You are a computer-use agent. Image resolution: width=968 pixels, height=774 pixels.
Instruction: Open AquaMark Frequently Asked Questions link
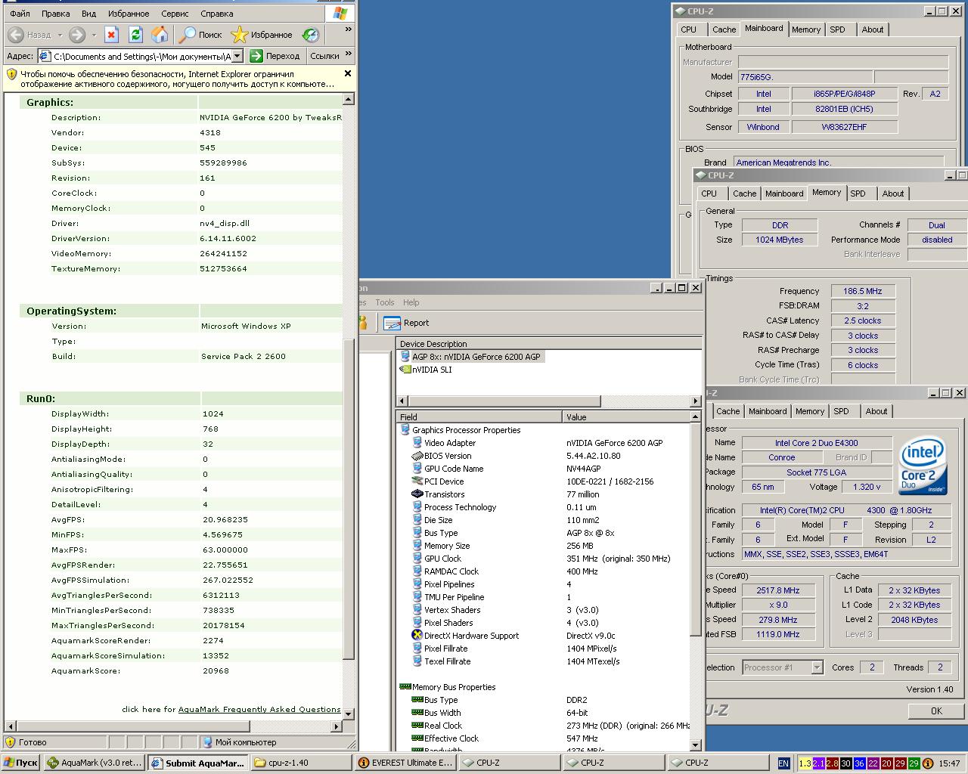(x=259, y=709)
